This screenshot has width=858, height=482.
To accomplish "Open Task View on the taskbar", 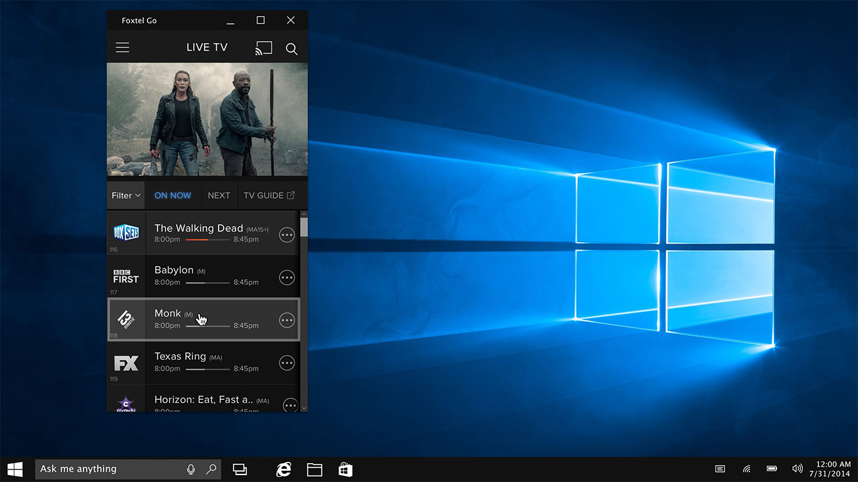I will [240, 469].
